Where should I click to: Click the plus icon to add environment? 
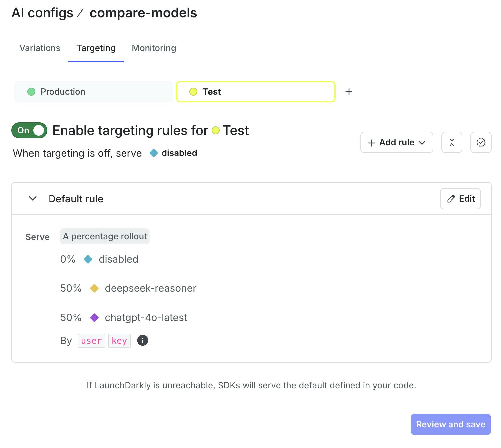(x=349, y=92)
